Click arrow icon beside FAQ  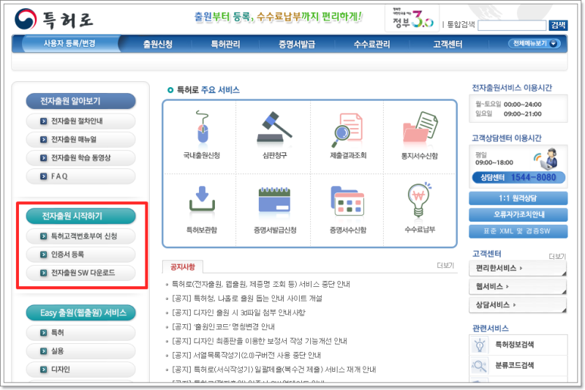point(44,176)
